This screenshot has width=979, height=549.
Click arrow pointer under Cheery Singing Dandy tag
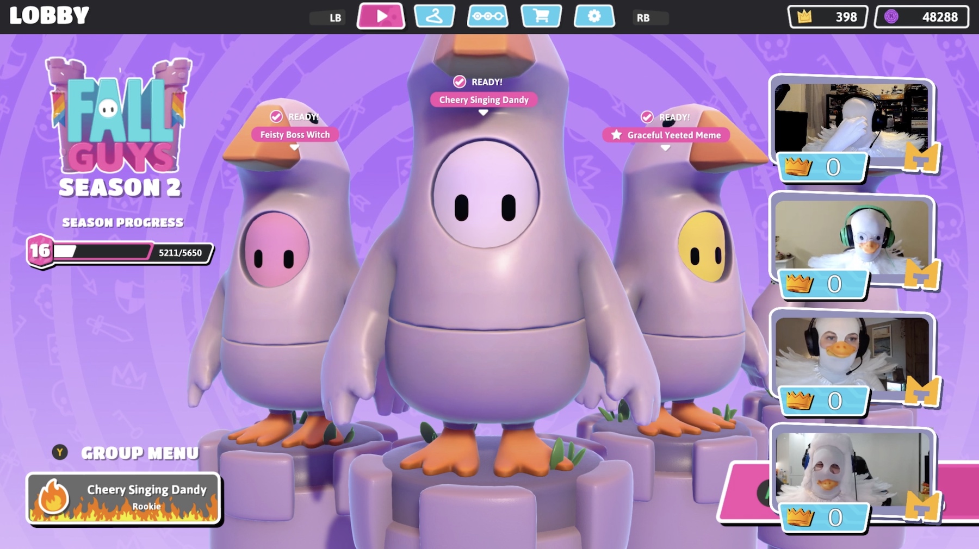[x=483, y=113]
